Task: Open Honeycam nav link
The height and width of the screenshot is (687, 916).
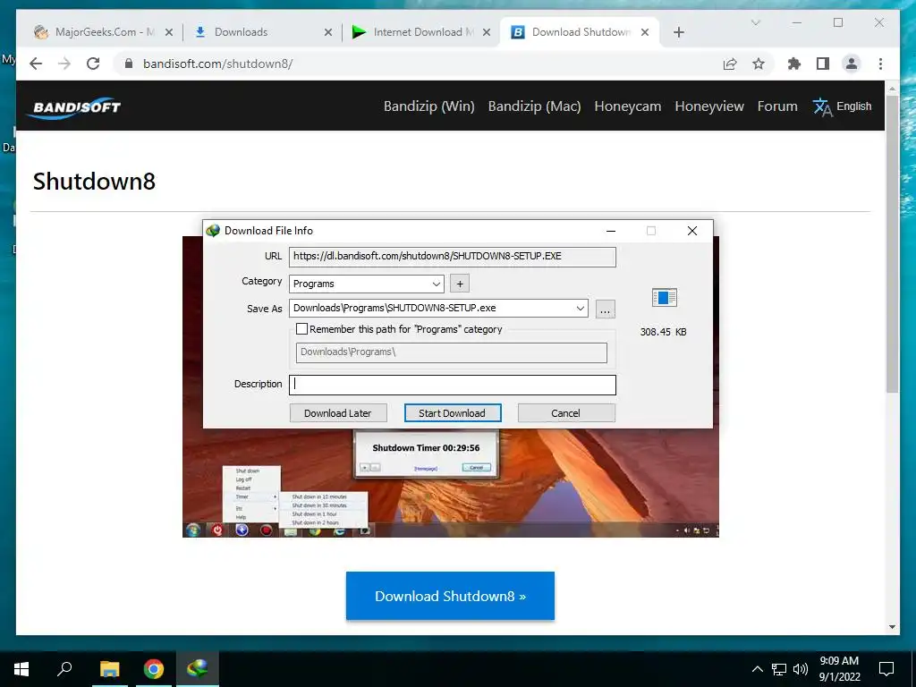Action: click(x=627, y=106)
